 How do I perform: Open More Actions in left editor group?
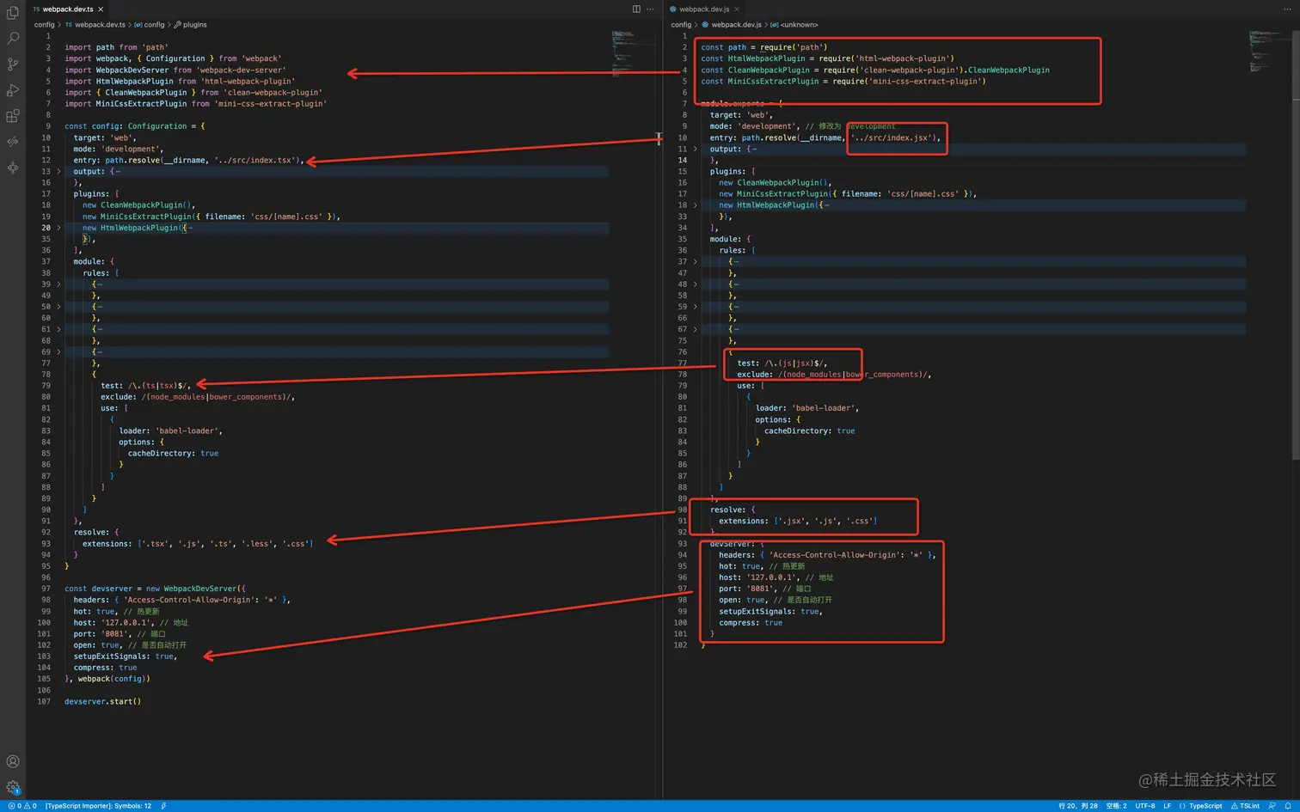point(650,9)
